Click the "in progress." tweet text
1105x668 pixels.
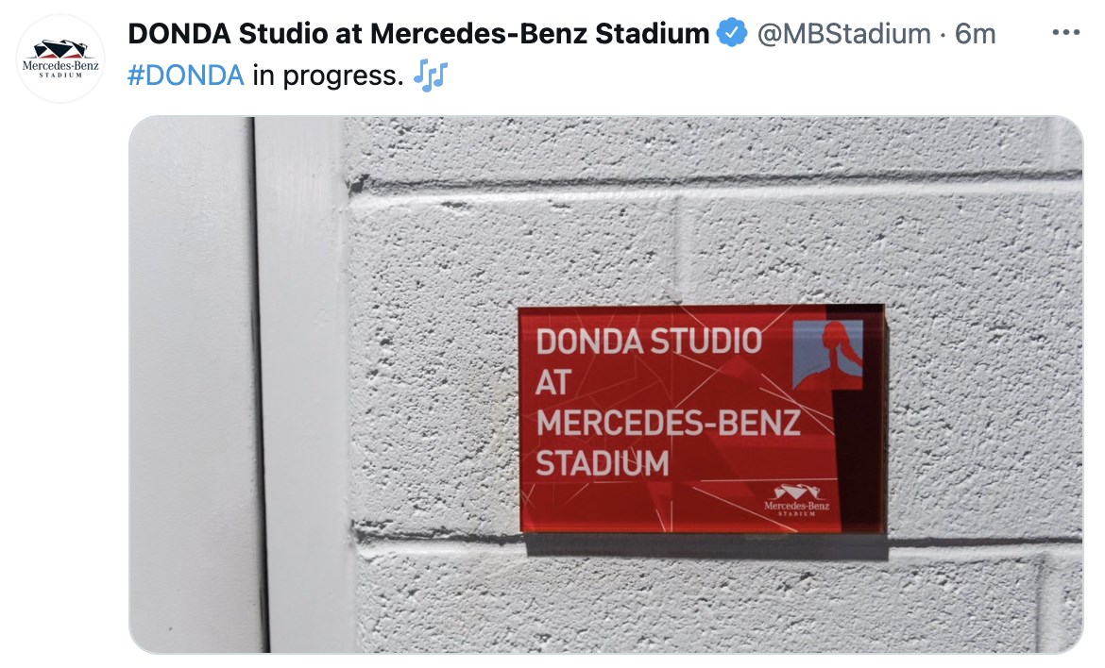pos(329,76)
